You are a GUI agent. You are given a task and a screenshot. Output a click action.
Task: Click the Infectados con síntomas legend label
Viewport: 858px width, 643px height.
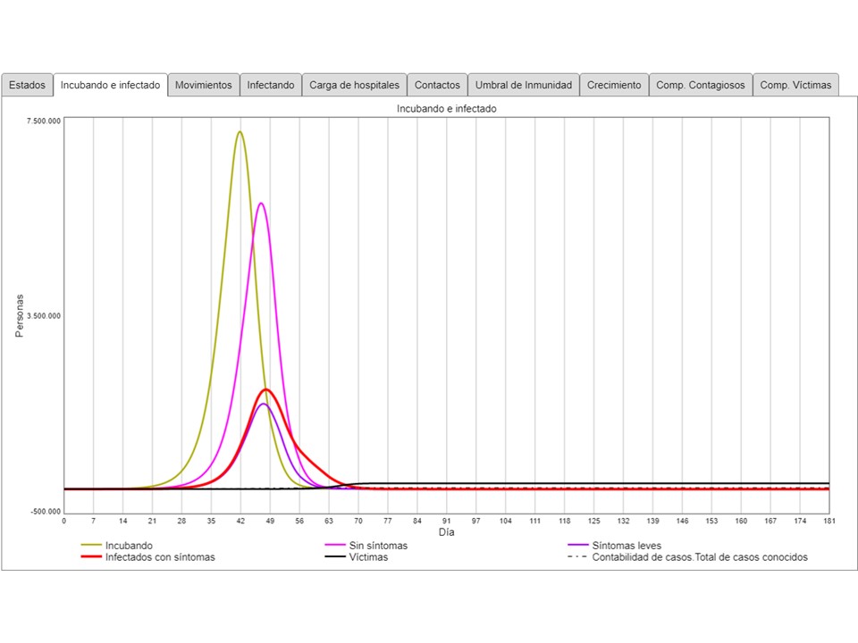[x=160, y=557]
